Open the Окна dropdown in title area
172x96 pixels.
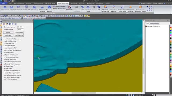click(144, 3)
